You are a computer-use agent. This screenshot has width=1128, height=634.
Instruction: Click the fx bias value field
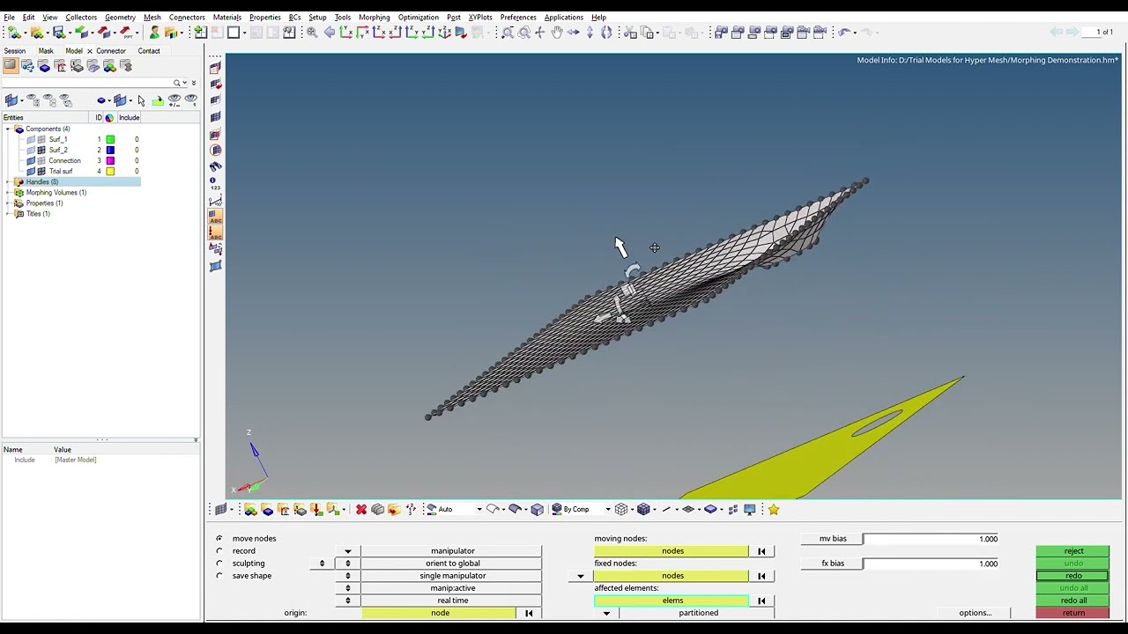931,564
